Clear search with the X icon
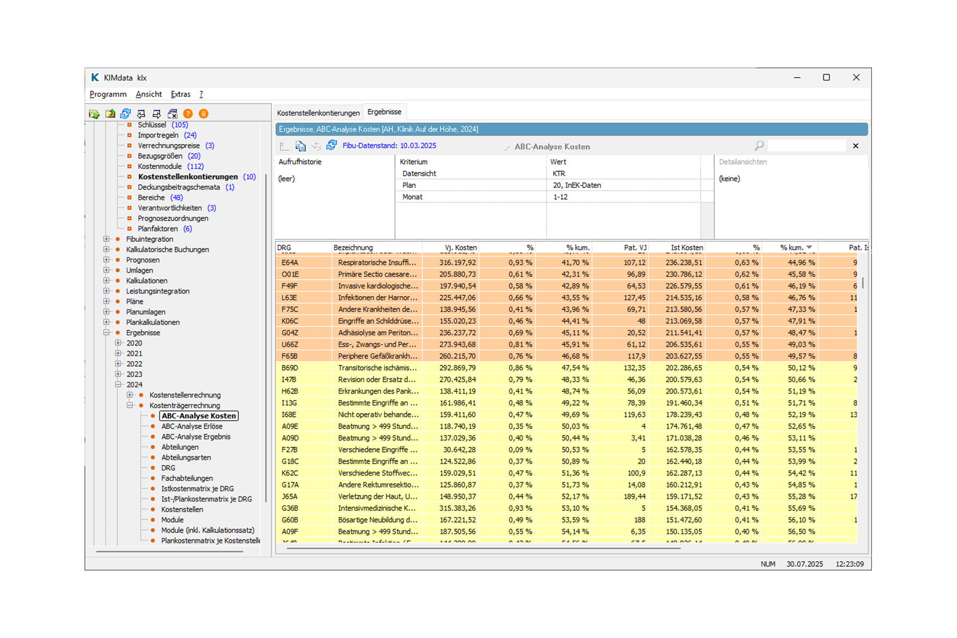This screenshot has height=638, width=957. click(855, 146)
